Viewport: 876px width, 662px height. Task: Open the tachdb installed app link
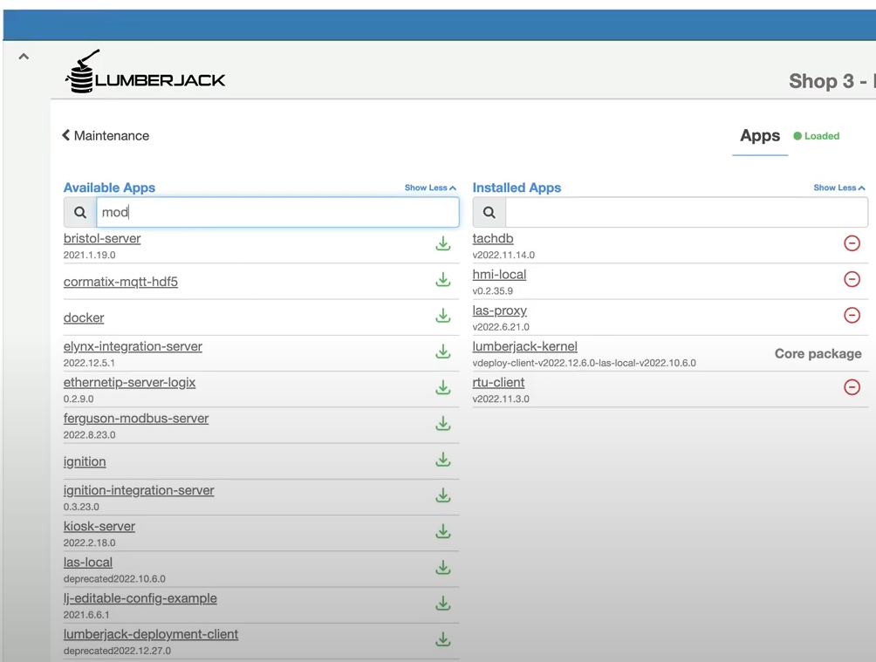493,238
